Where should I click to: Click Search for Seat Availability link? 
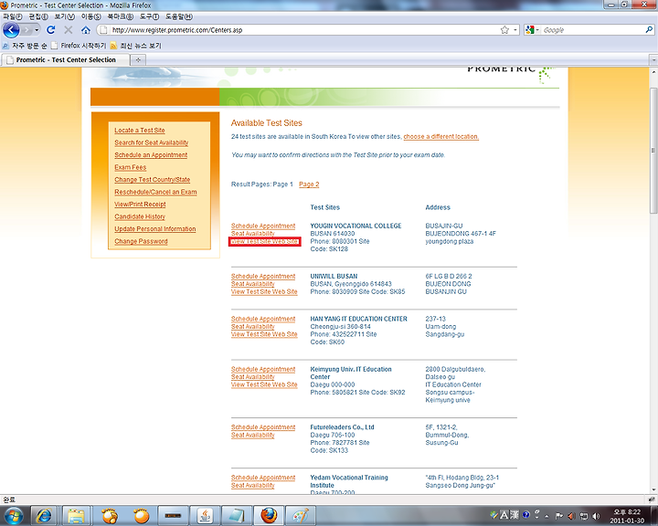click(152, 142)
